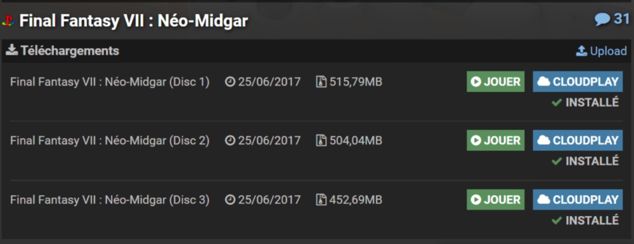Play Disc 1 with the JOUER button
The width and height of the screenshot is (634, 244).
pos(495,82)
